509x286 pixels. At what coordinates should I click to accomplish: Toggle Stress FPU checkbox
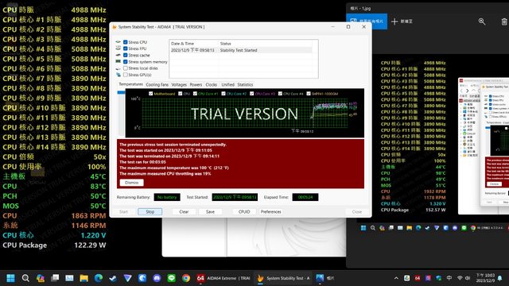pos(126,48)
